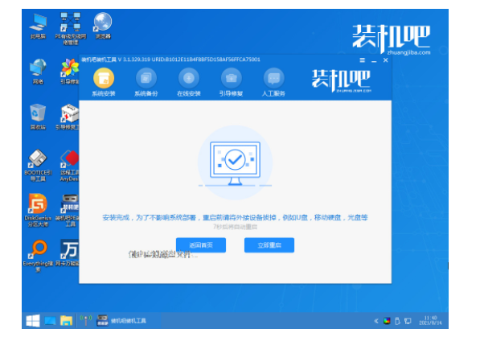Viewport: 480px width, 337px height.
Task: Open the 此电脑 desktop icon
Action: (x=38, y=26)
